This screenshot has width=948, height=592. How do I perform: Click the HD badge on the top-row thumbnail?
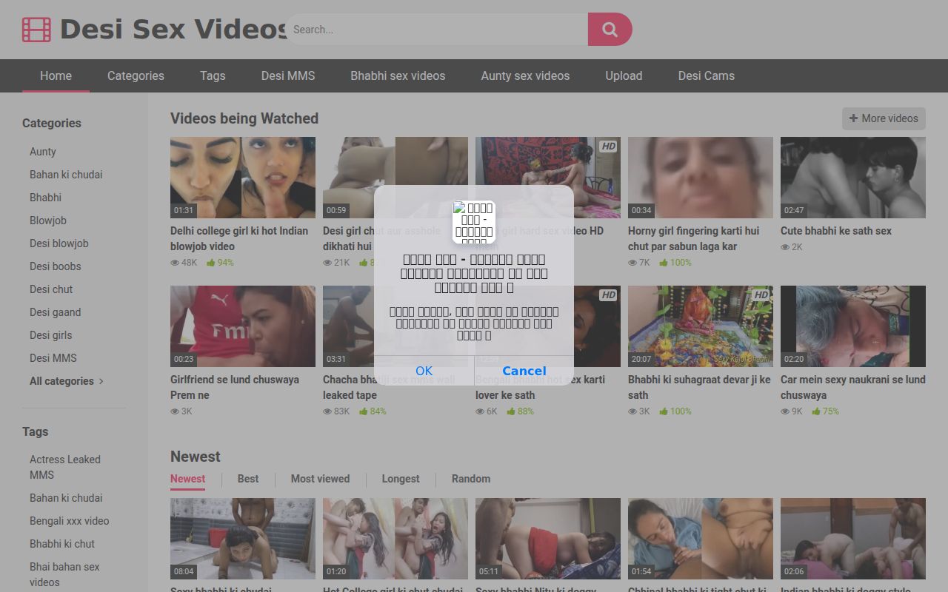coord(608,147)
